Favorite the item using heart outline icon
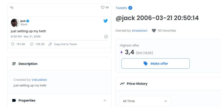The width and height of the screenshot is (221, 107). [x=103, y=8]
